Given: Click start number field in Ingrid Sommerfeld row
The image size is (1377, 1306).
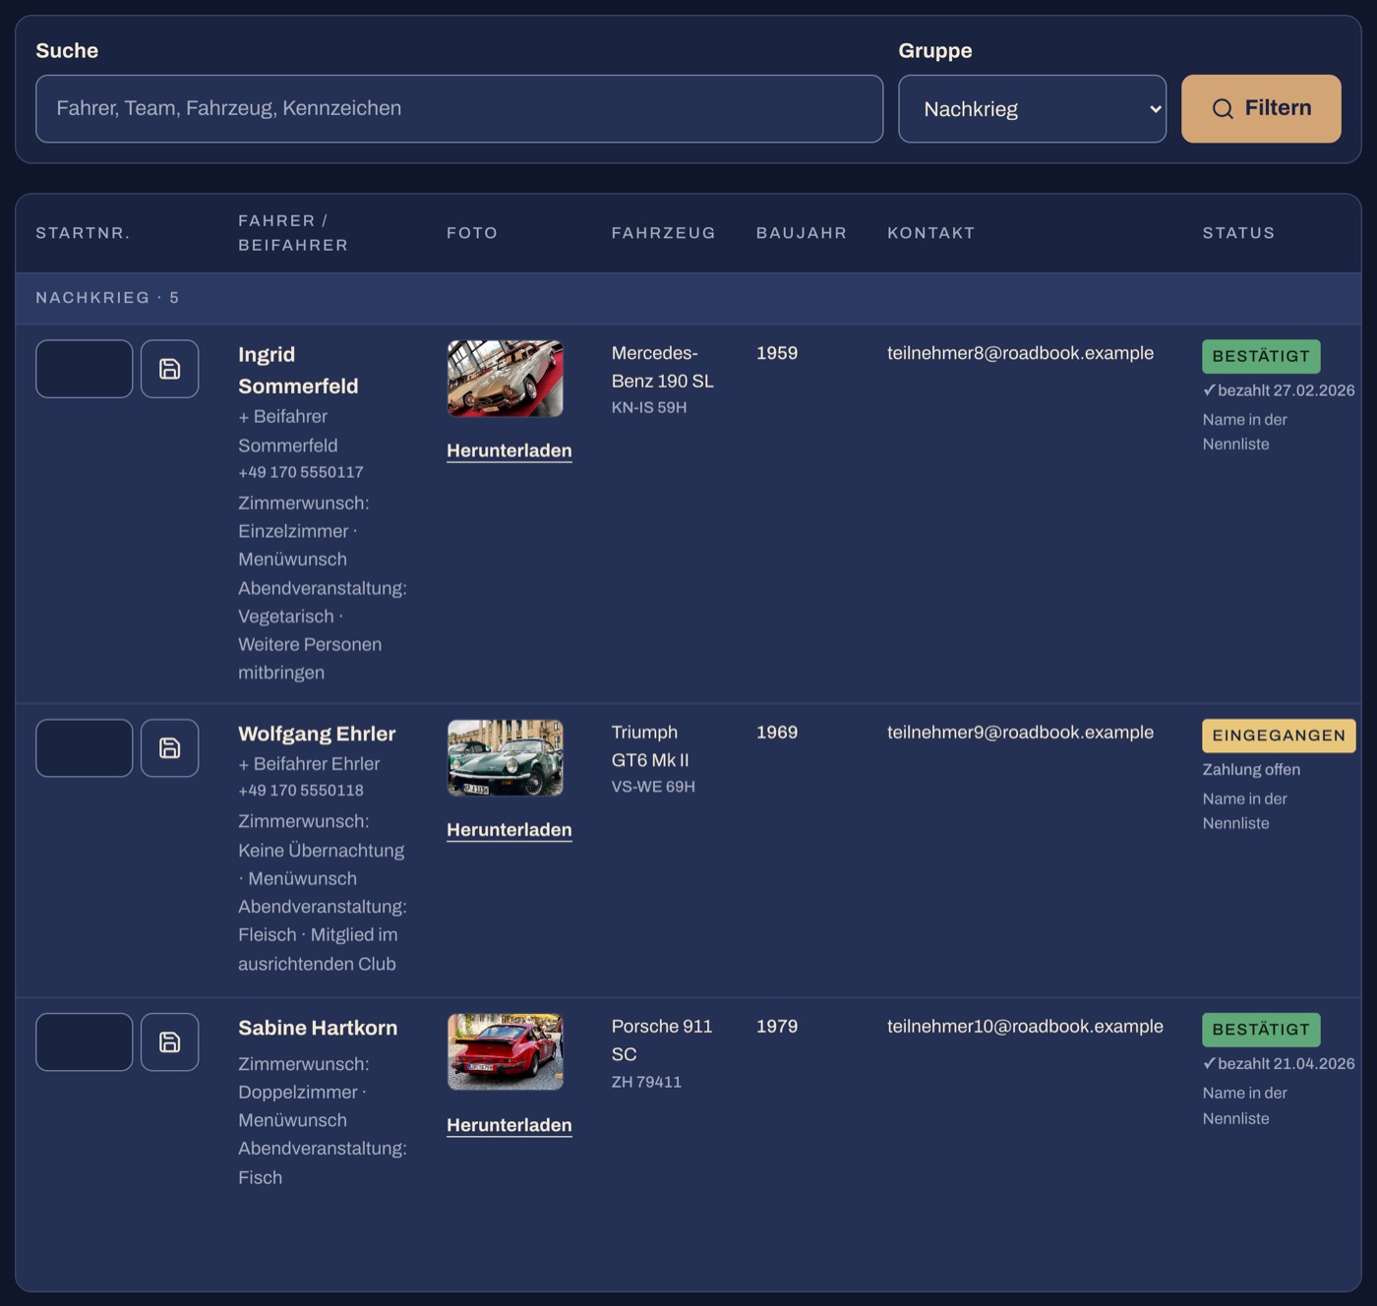Looking at the screenshot, I should tap(85, 369).
